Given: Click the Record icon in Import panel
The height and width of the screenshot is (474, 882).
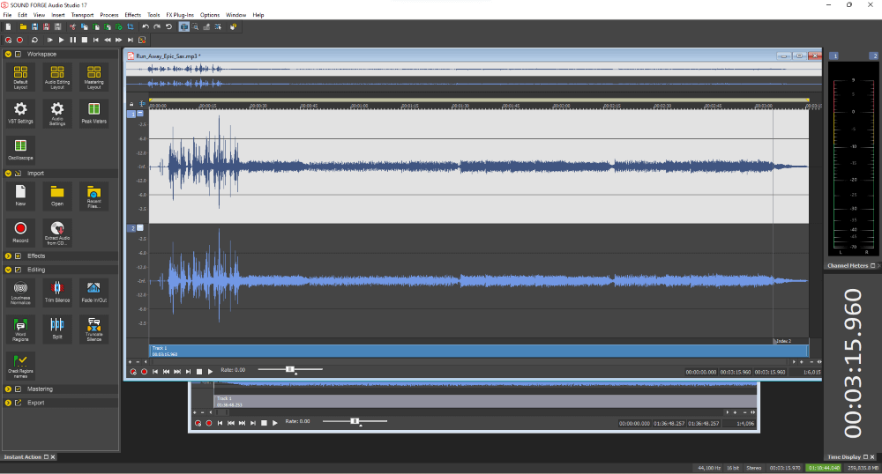Looking at the screenshot, I should (x=20, y=233).
